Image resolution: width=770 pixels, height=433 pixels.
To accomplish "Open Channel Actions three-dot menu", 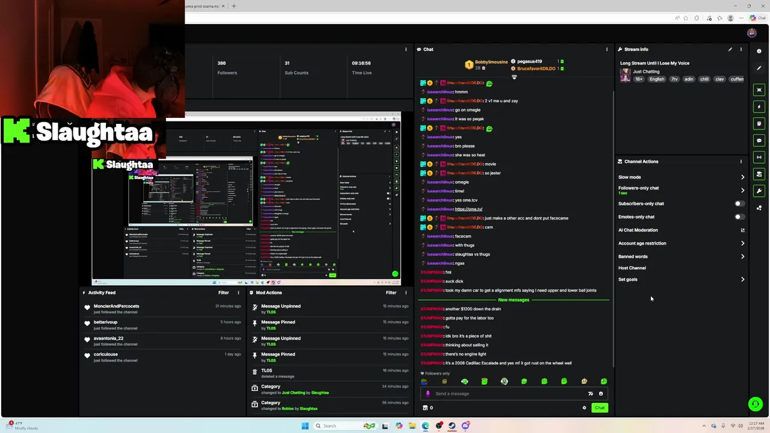I will [741, 161].
